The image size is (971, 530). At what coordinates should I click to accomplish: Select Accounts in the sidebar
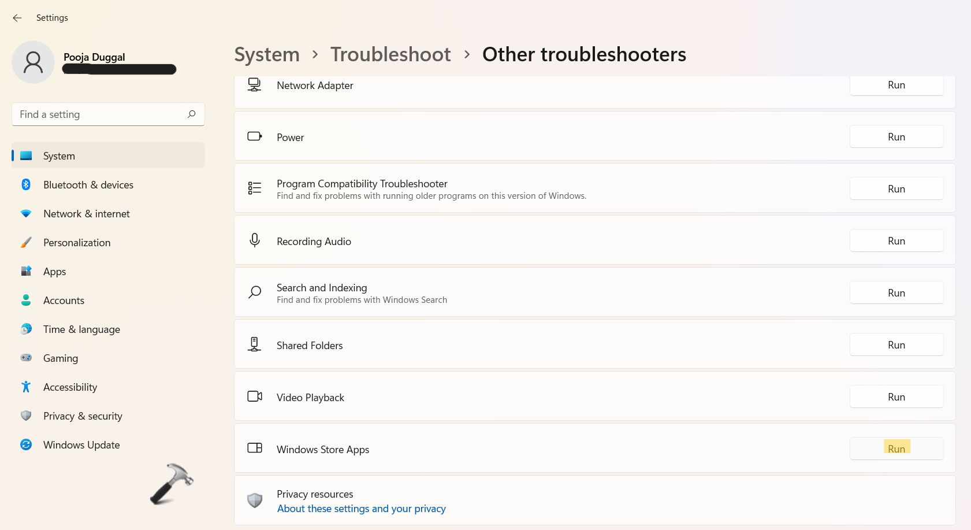point(64,301)
